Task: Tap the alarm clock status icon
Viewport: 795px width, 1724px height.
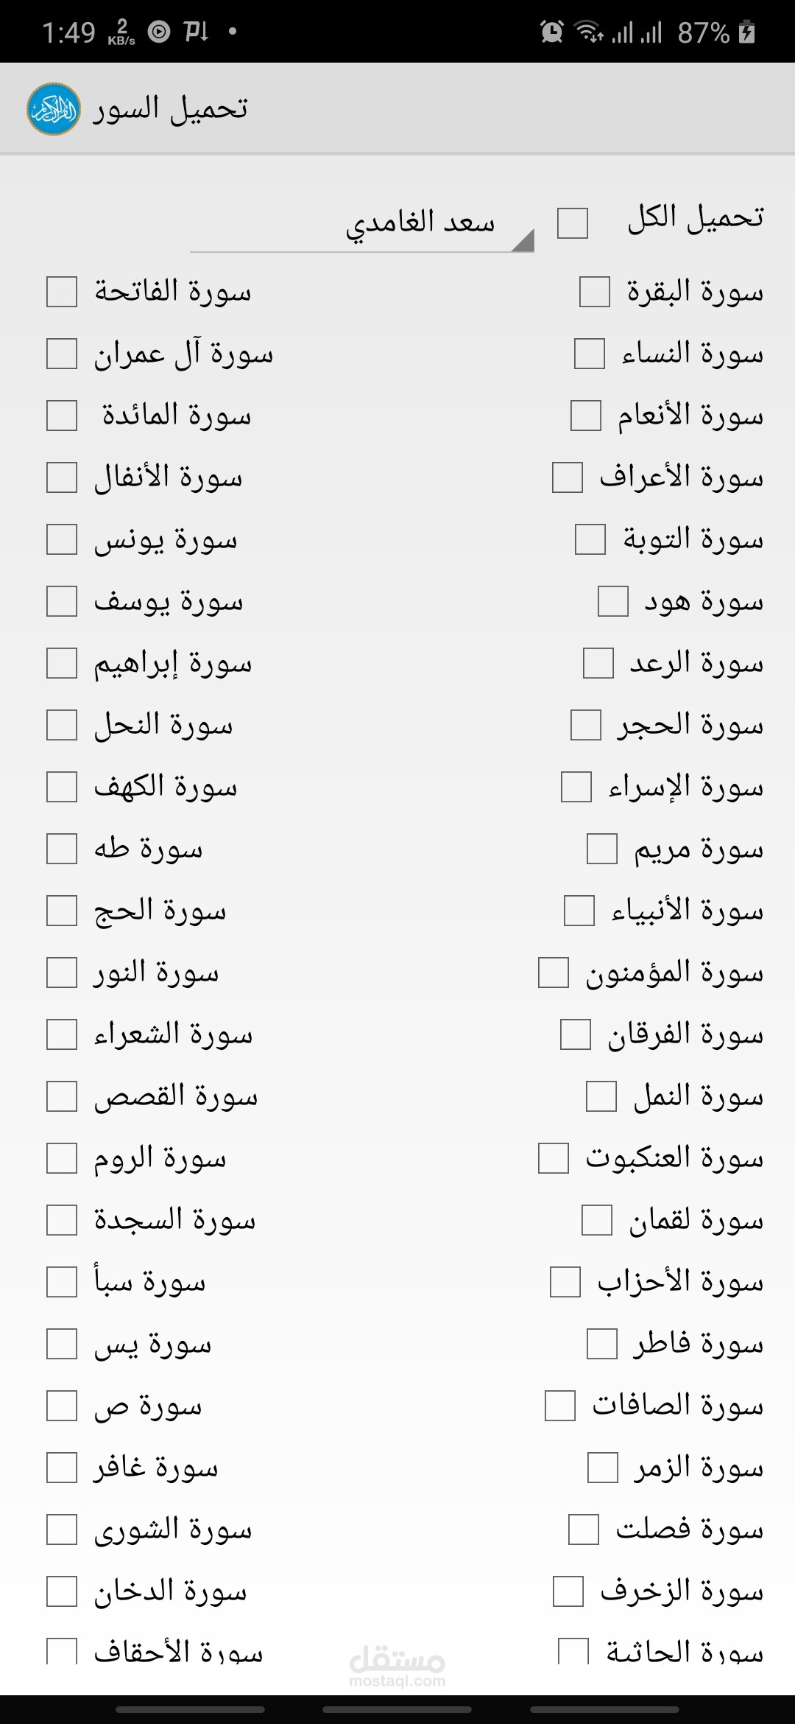Action: point(551,32)
